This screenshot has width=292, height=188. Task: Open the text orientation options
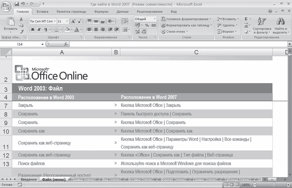[x=111, y=21]
